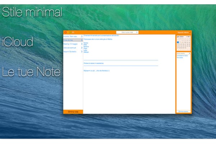Click the plus icon to add a note
216x144 pixels.
coord(137,32)
